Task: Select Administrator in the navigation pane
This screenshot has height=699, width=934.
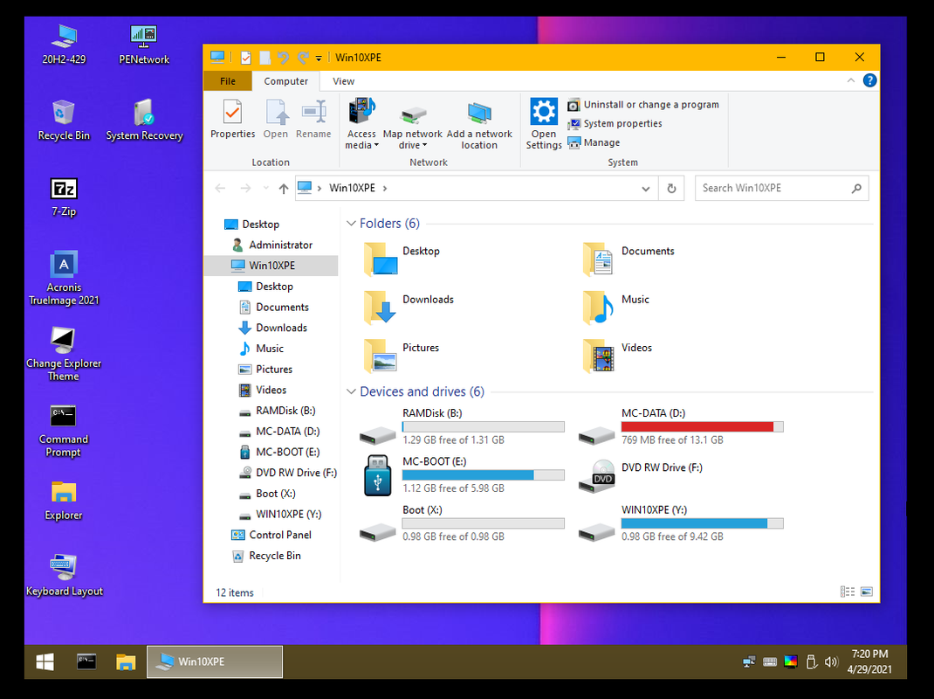Action: point(280,245)
